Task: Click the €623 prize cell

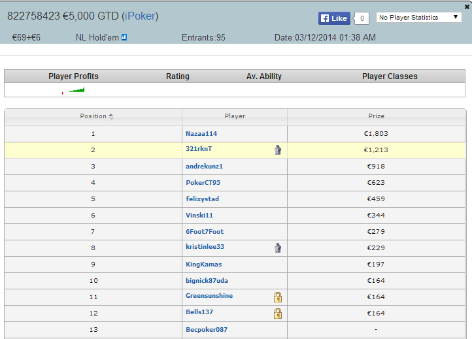Action: click(376, 183)
